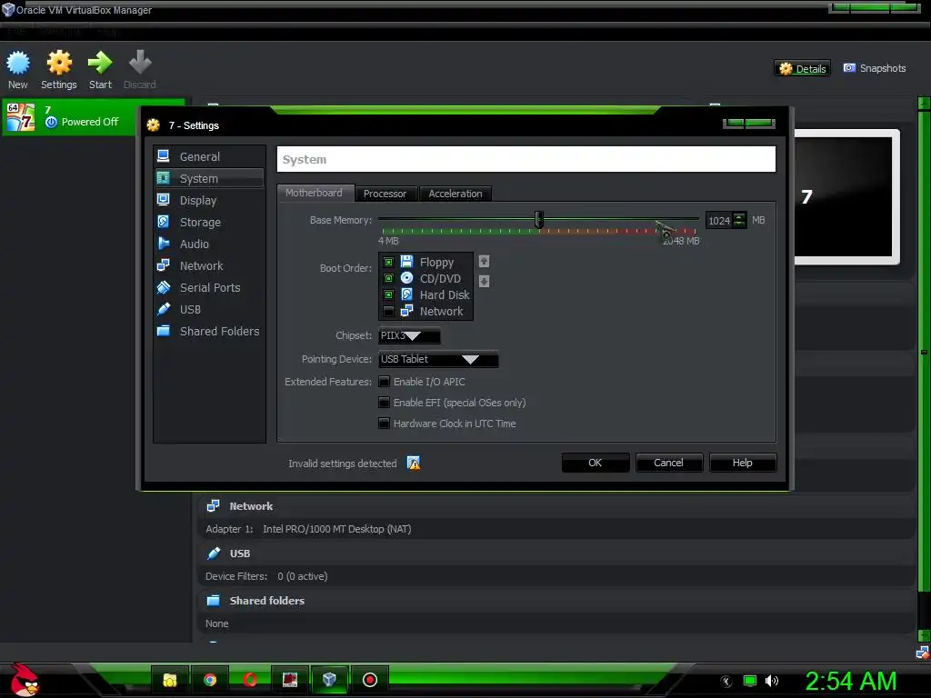Open the Storage settings category
This screenshot has width=931, height=698.
tap(209, 222)
